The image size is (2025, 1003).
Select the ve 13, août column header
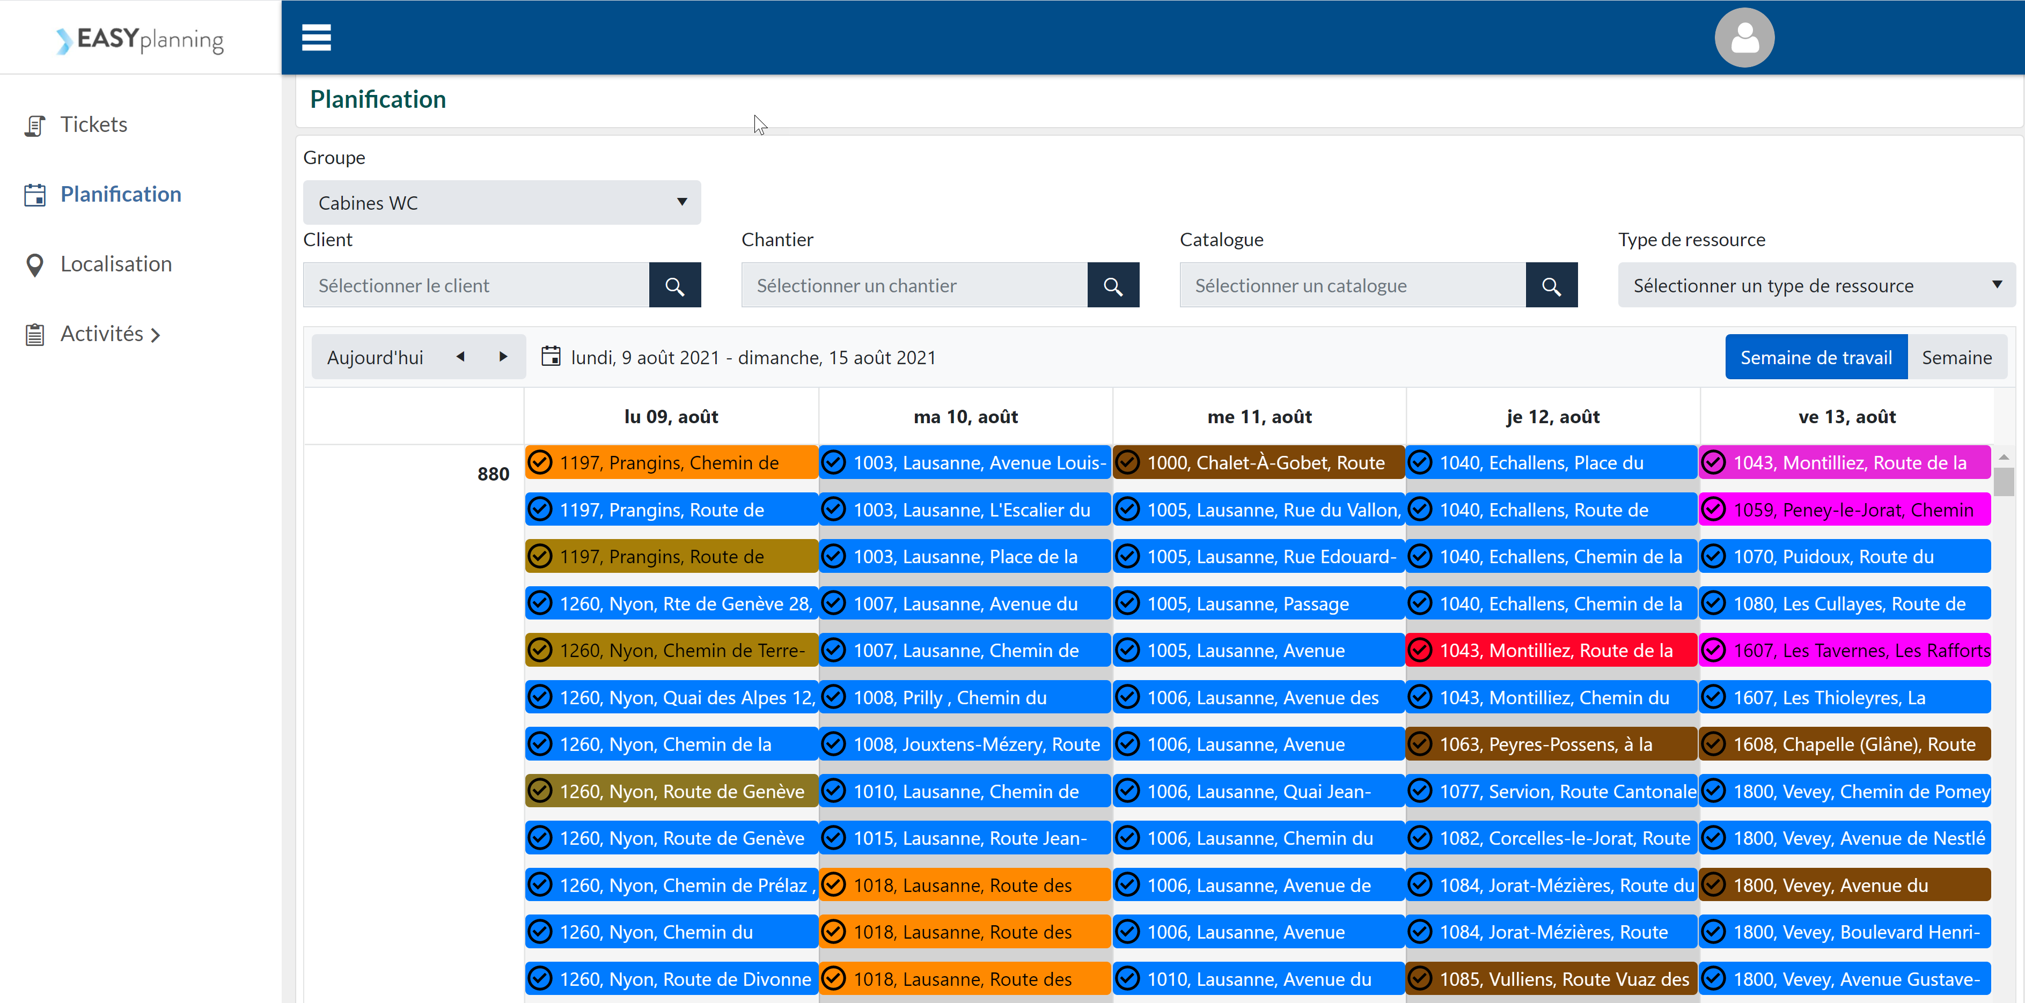tap(1846, 417)
